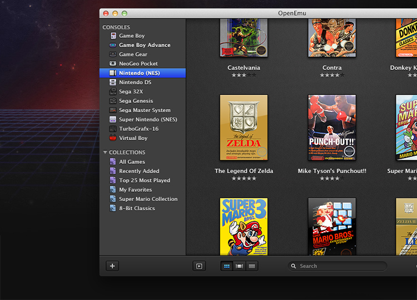Switch to list view
Image resolution: width=417 pixels, height=300 pixels.
click(x=252, y=266)
